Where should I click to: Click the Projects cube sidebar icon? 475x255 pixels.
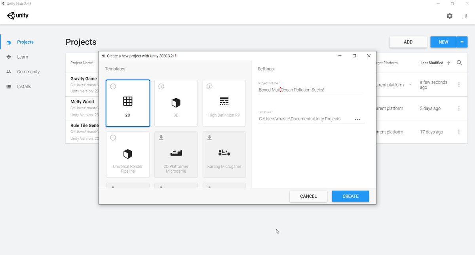[x=9, y=42]
